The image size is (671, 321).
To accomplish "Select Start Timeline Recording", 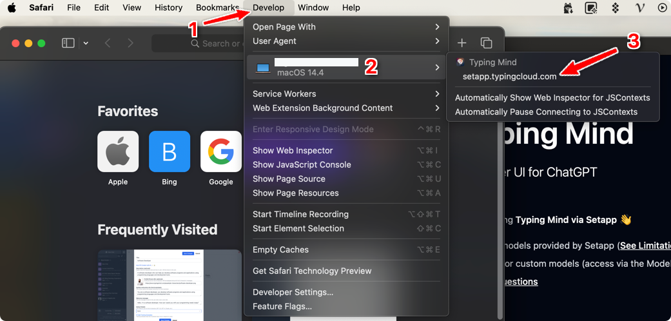I will click(346, 214).
